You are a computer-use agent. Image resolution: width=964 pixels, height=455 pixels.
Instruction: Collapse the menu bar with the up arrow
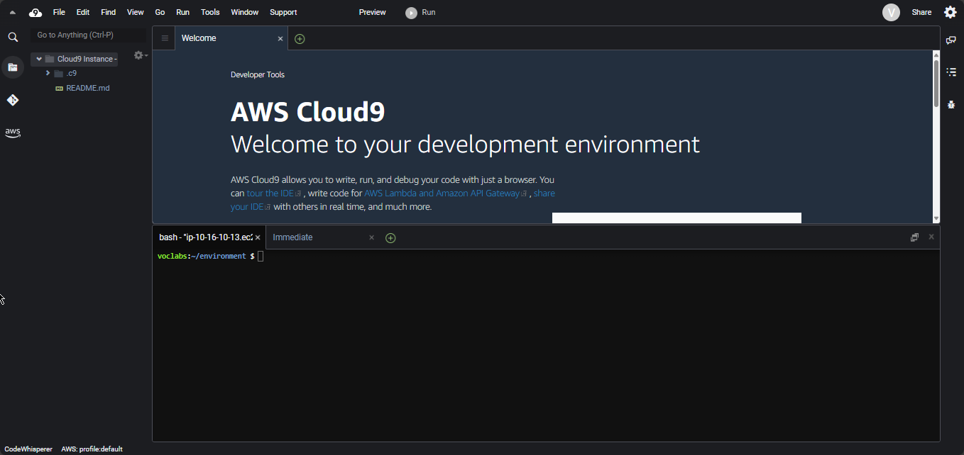point(12,12)
